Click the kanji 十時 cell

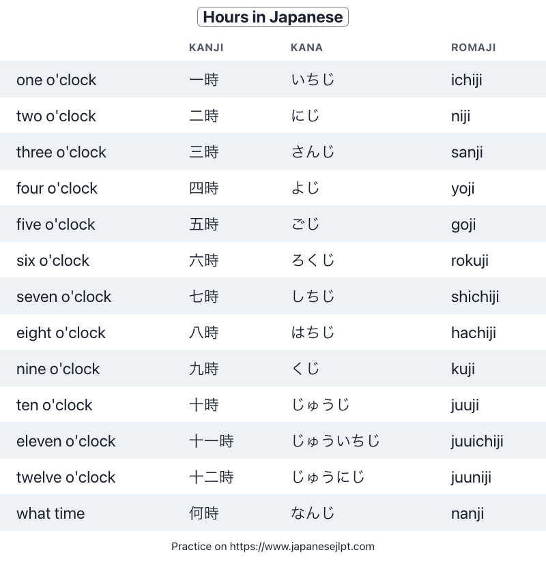(x=203, y=405)
